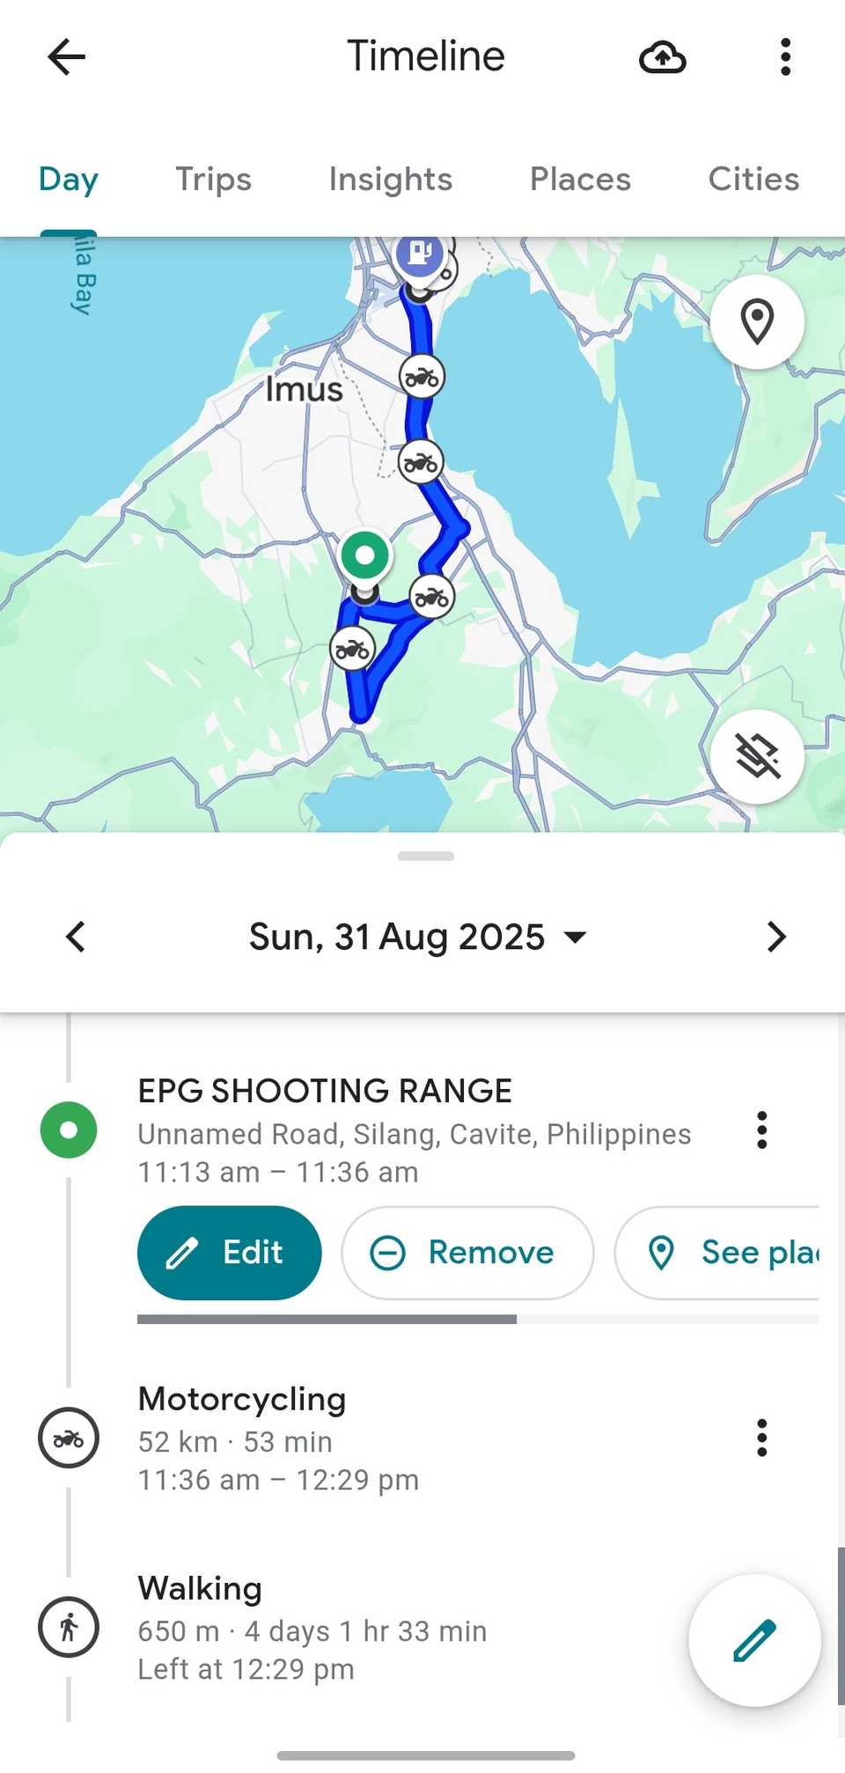Switch to the Trips tab

(x=214, y=180)
